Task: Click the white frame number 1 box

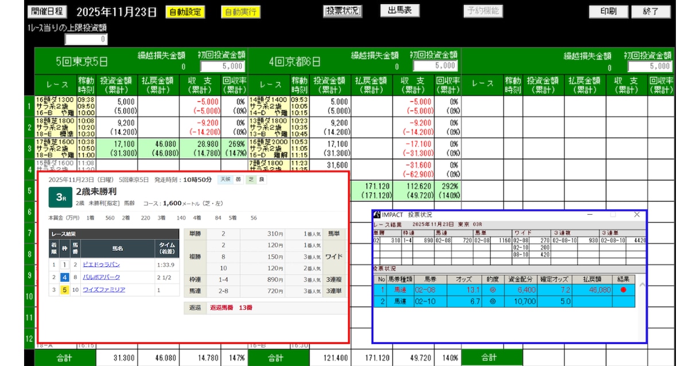Action: [65, 265]
